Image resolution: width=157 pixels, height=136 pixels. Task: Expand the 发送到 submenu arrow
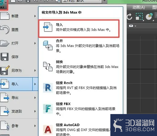(x=35, y=111)
